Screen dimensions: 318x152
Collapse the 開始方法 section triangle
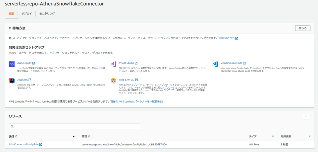[x=10, y=28]
